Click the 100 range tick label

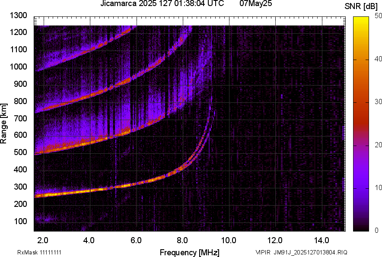[x=20, y=221]
